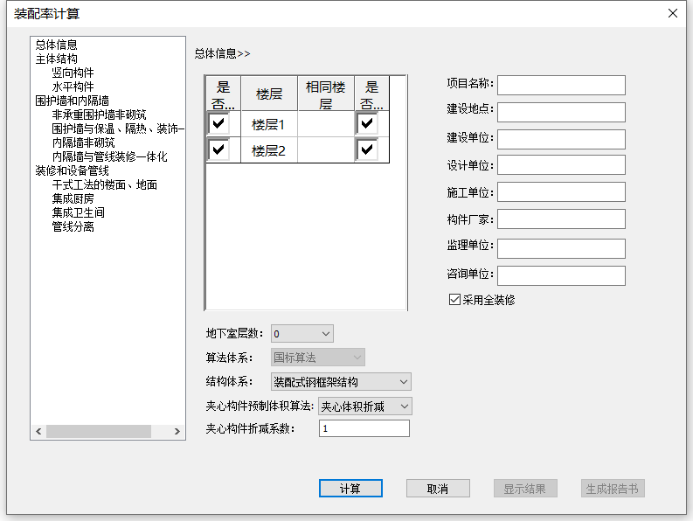
Task: Click the 建设地点 input field
Action: click(x=561, y=113)
